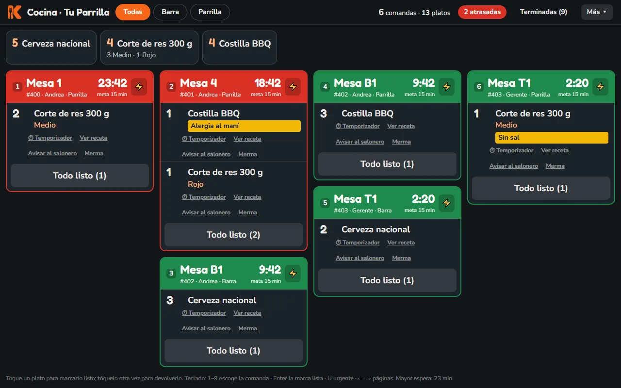Image resolution: width=621 pixels, height=388 pixels.
Task: Complete Mesa T1 Parrilla with Todo listo
Action: (x=541, y=188)
